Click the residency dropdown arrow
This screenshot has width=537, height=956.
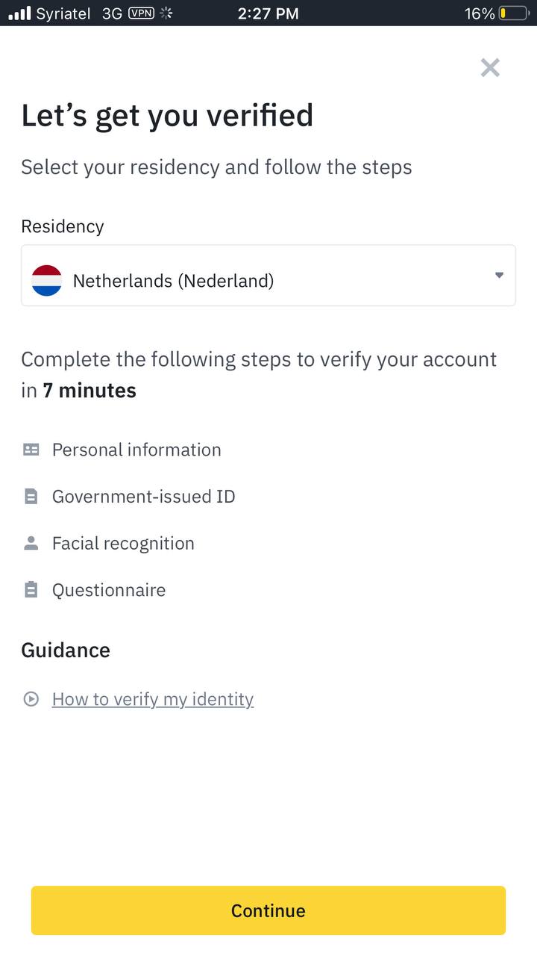(499, 275)
